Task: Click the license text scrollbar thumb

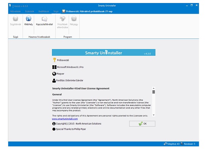Action: click(154, 92)
